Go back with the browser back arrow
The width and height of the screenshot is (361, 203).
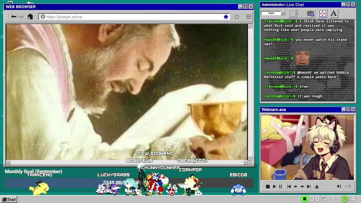tap(14, 17)
